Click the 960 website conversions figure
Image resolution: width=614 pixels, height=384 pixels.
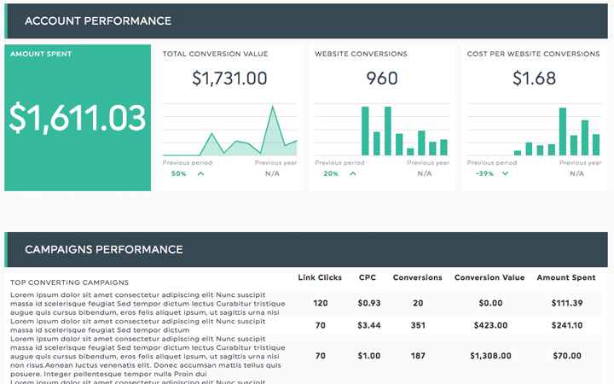tap(381, 79)
